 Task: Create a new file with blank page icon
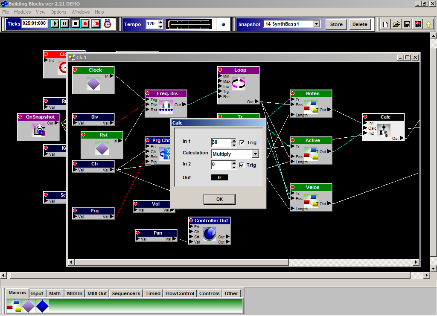click(x=385, y=24)
